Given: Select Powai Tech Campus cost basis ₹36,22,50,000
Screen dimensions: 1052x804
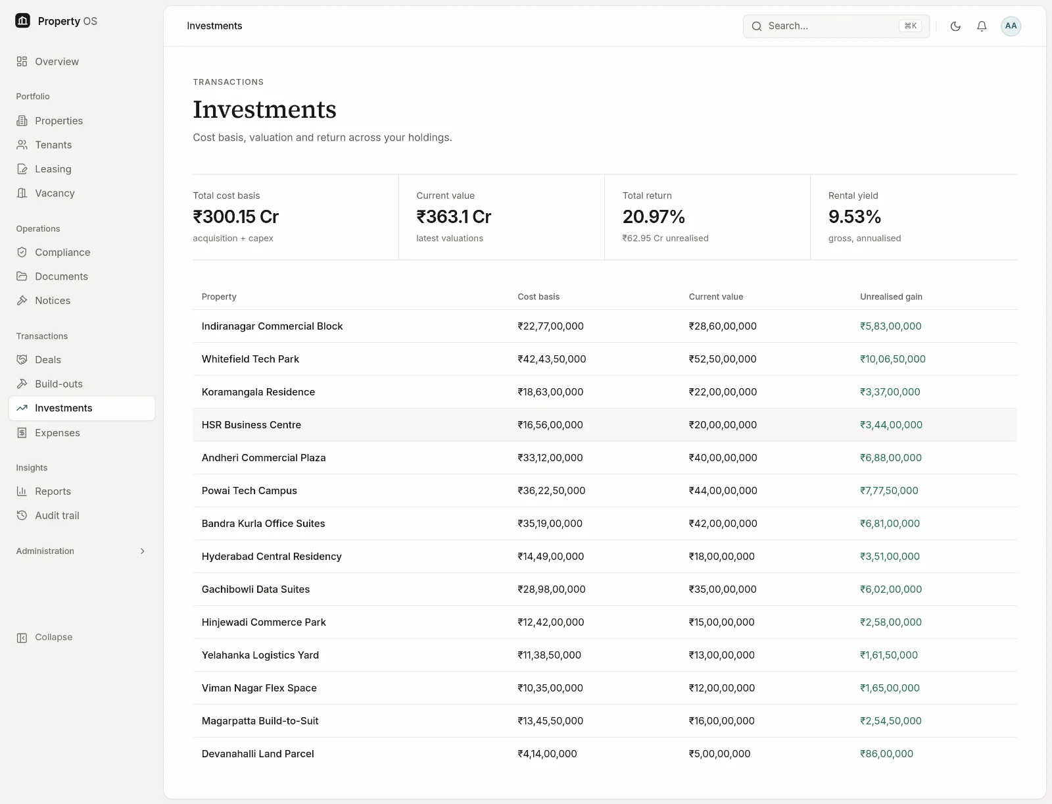Looking at the screenshot, I should click(552, 491).
